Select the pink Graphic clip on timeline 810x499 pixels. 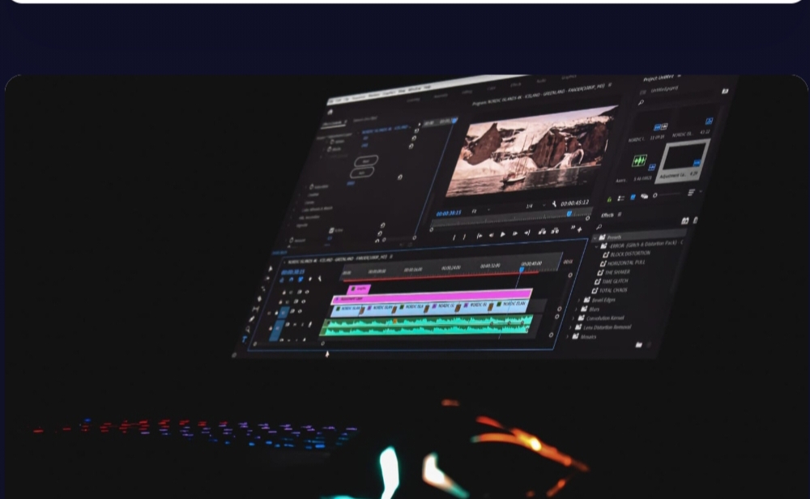(359, 288)
